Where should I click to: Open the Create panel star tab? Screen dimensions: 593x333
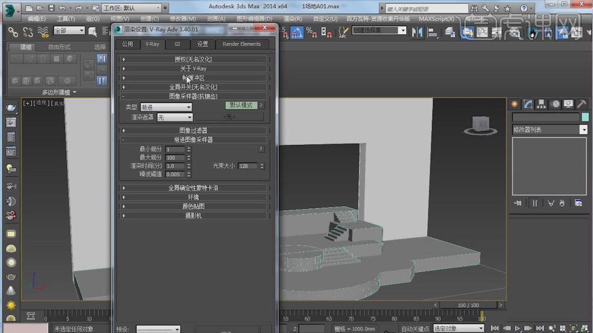point(515,104)
